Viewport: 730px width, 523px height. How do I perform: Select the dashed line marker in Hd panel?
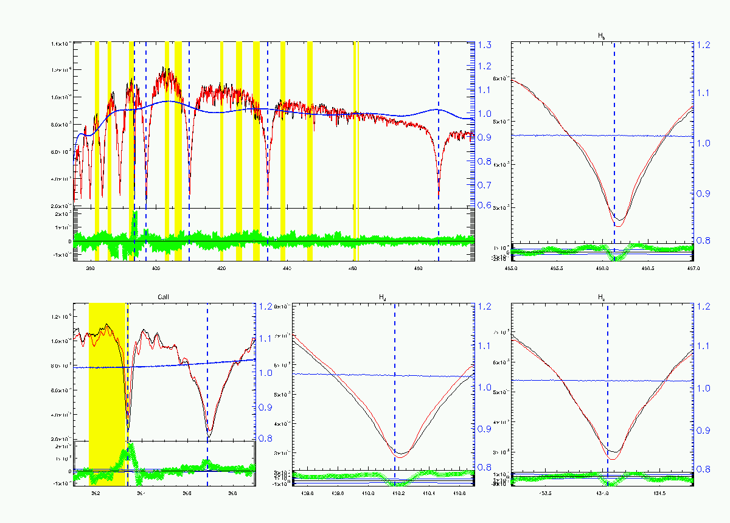(395, 393)
